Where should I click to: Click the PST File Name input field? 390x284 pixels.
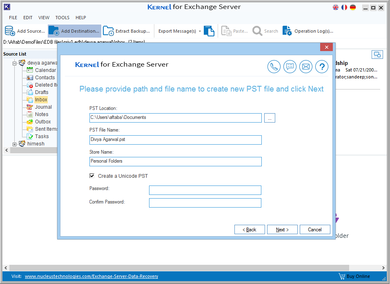click(175, 140)
